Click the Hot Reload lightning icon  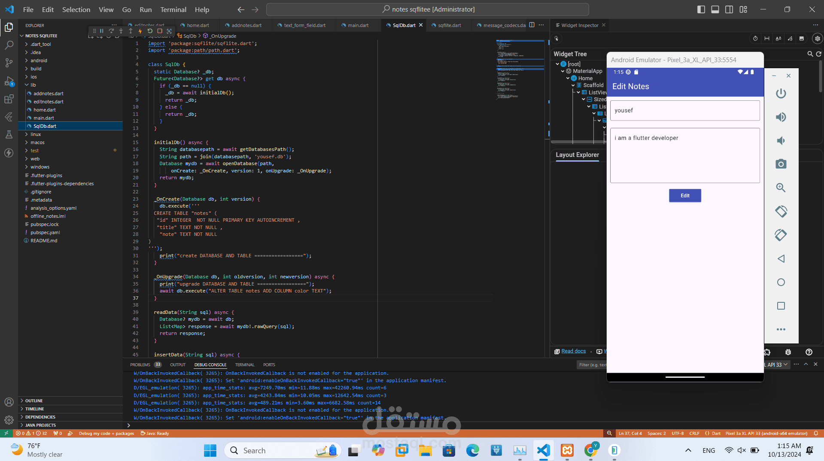pyautogui.click(x=140, y=31)
